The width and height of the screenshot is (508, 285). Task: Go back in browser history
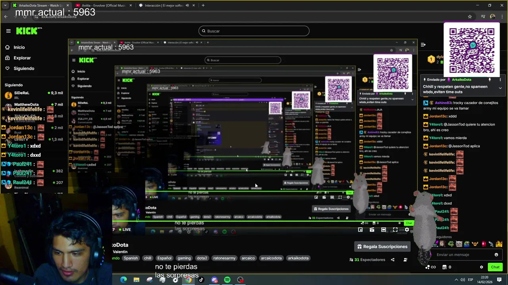(x=6, y=17)
